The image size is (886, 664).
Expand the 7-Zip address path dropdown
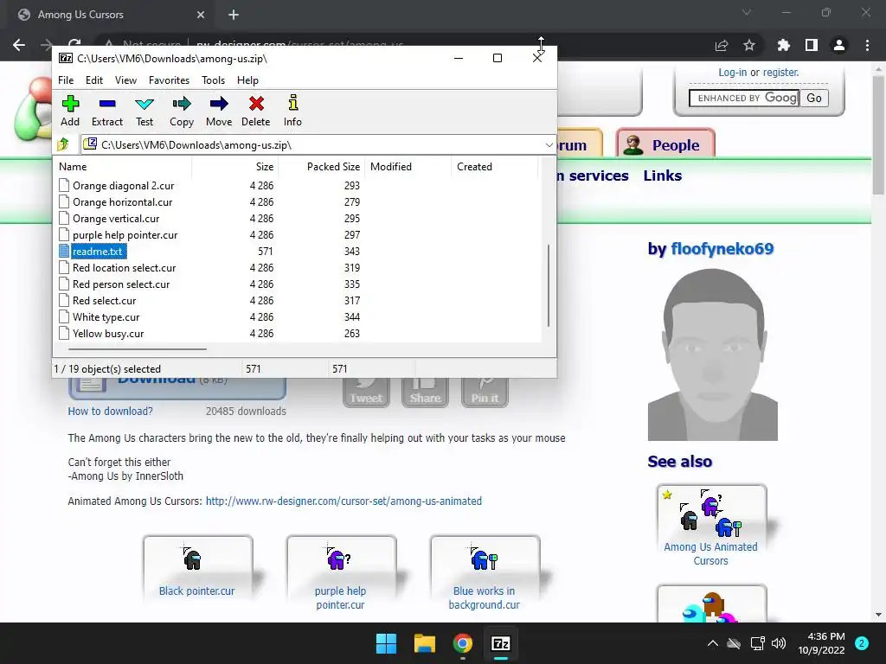click(x=549, y=145)
